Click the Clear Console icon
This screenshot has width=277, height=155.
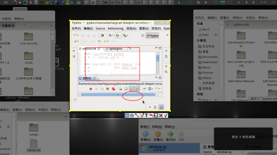[x=120, y=89]
